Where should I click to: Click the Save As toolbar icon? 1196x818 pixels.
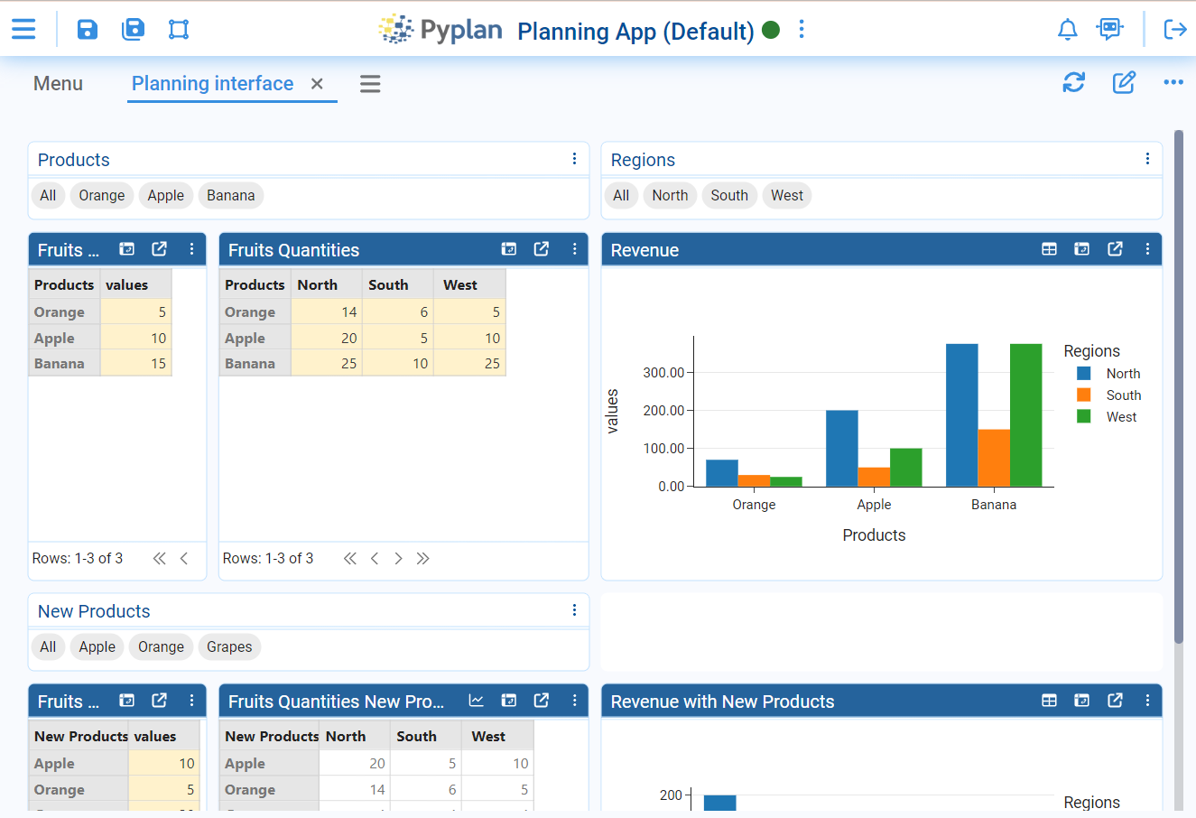point(133,29)
